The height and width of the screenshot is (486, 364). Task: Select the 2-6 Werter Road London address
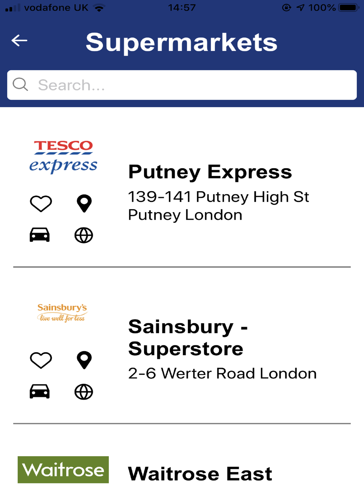tap(222, 373)
